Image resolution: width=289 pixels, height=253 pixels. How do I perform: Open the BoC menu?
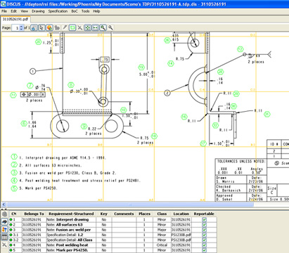coord(75,11)
